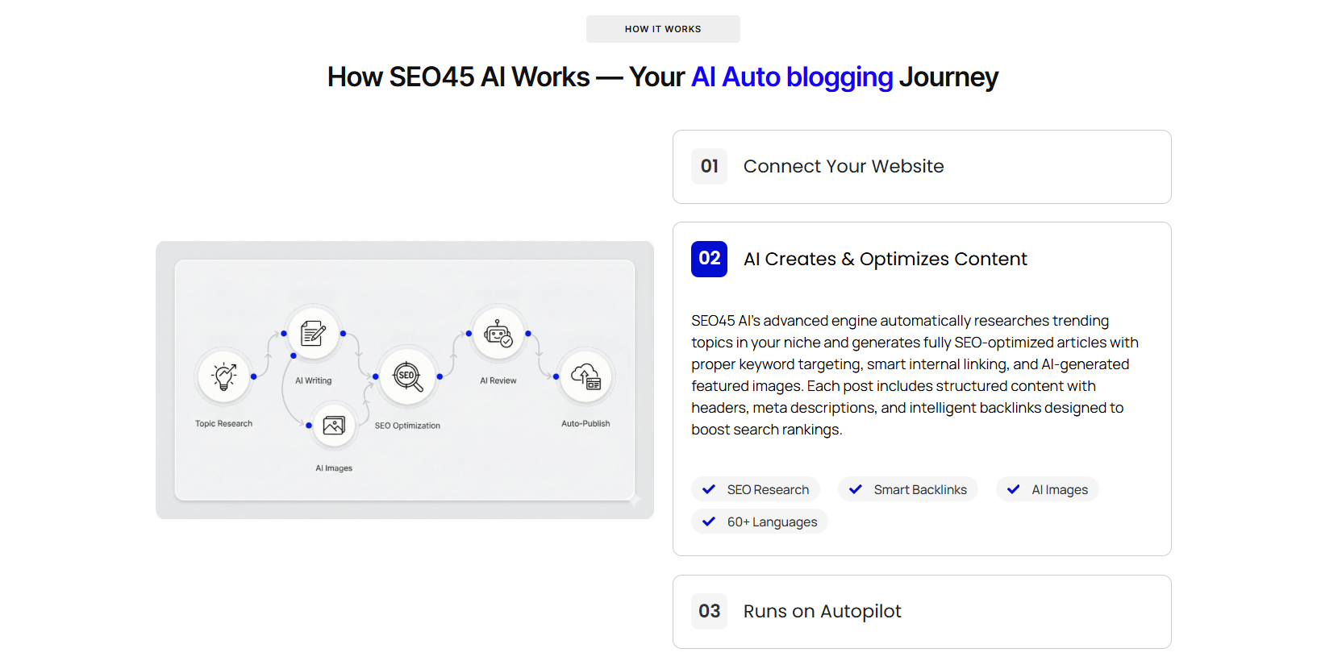The height and width of the screenshot is (665, 1321).
Task: Click the Auto-Publish label in diagram
Action: coord(585,423)
